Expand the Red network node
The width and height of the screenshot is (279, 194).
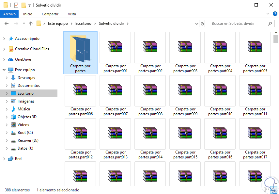[4, 159]
